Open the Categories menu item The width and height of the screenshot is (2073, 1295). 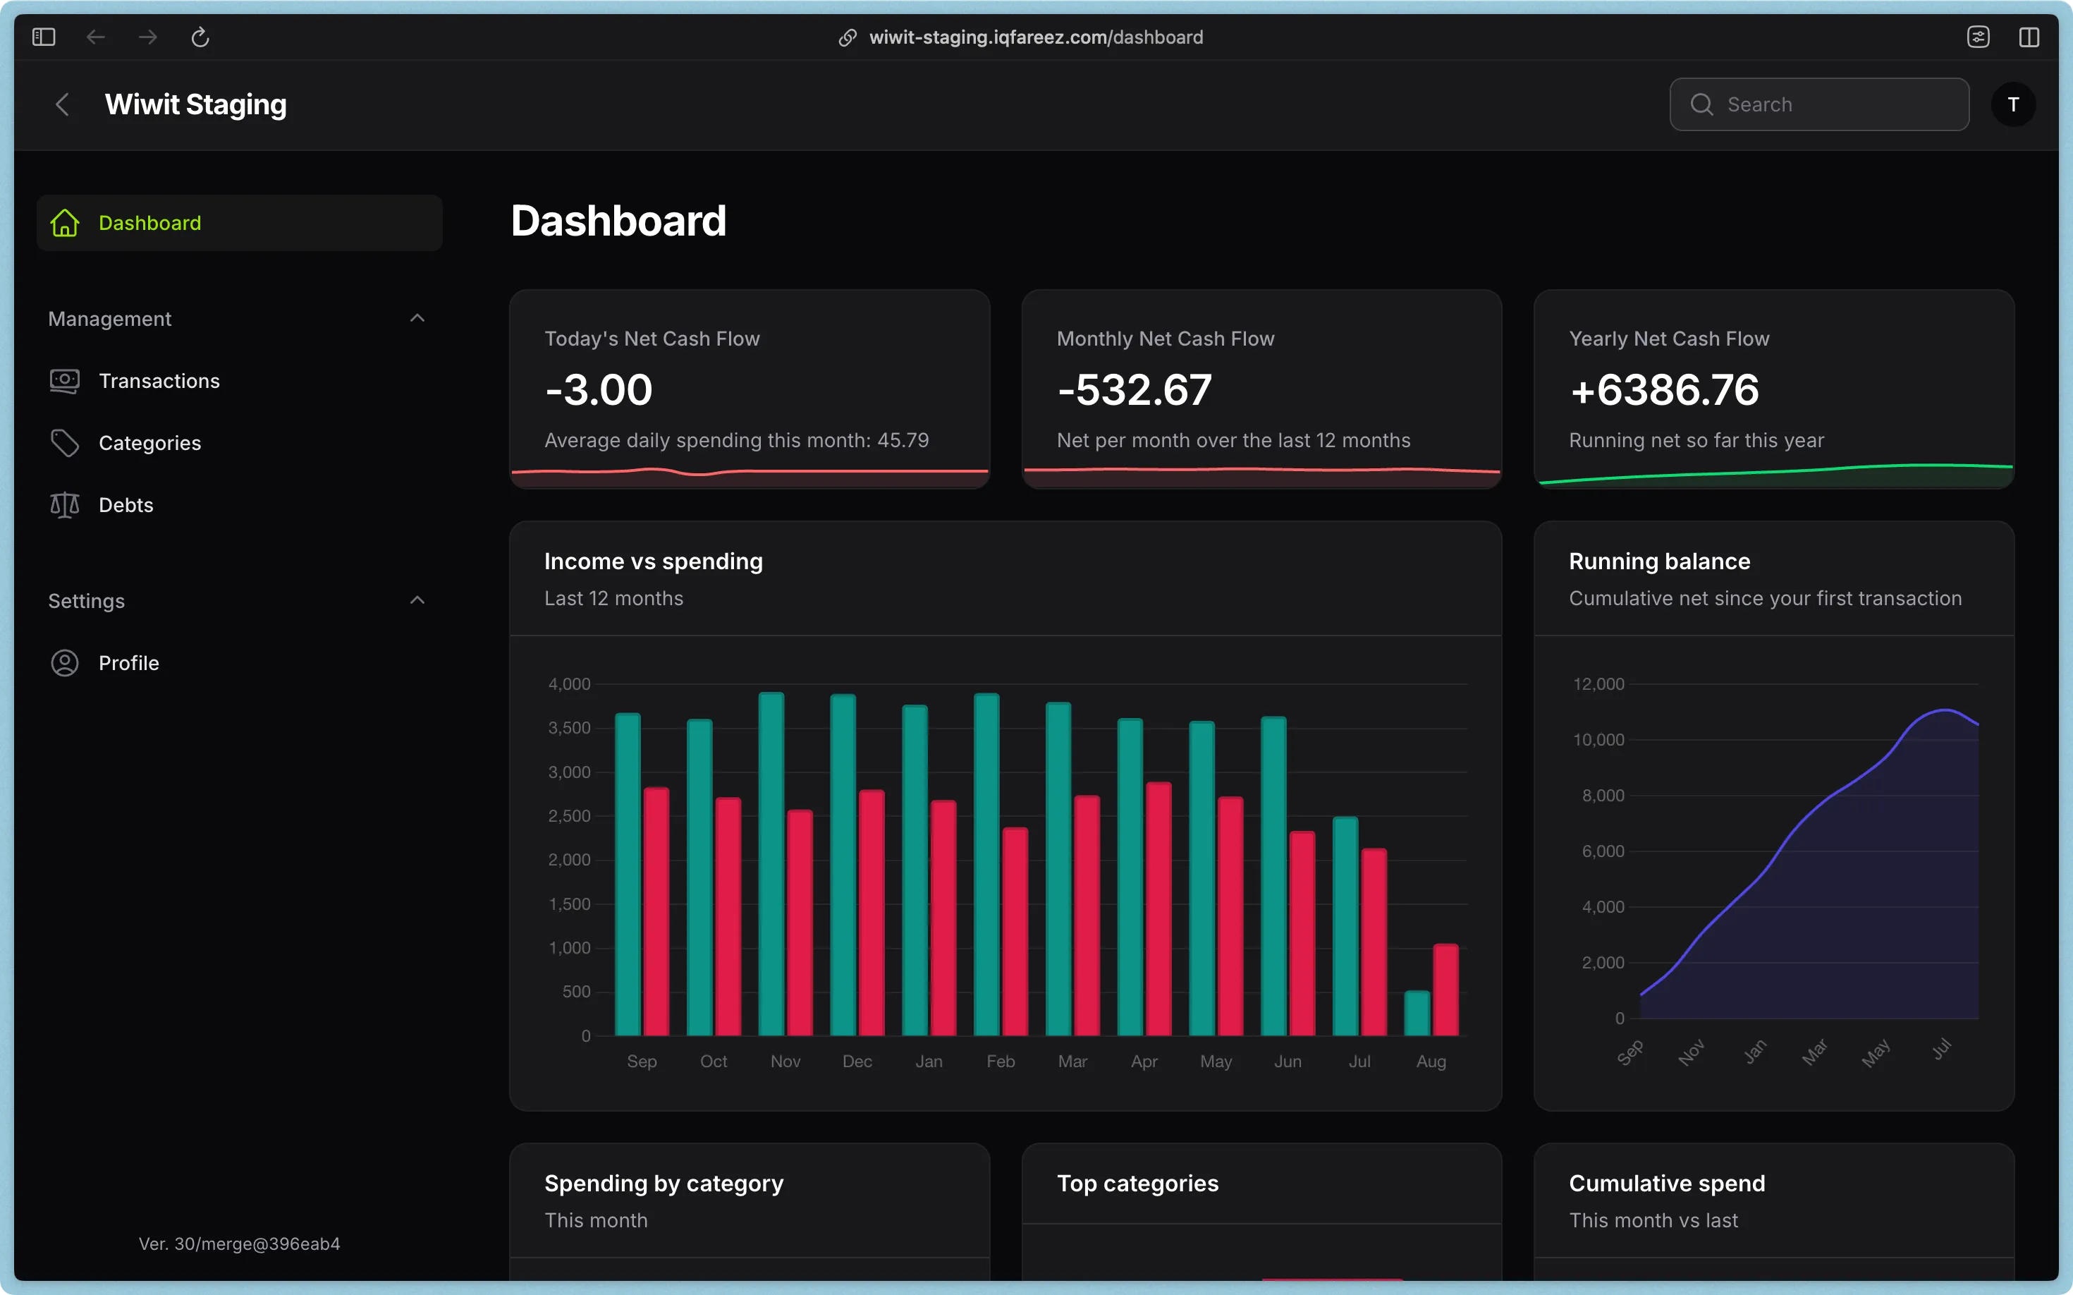coord(240,443)
